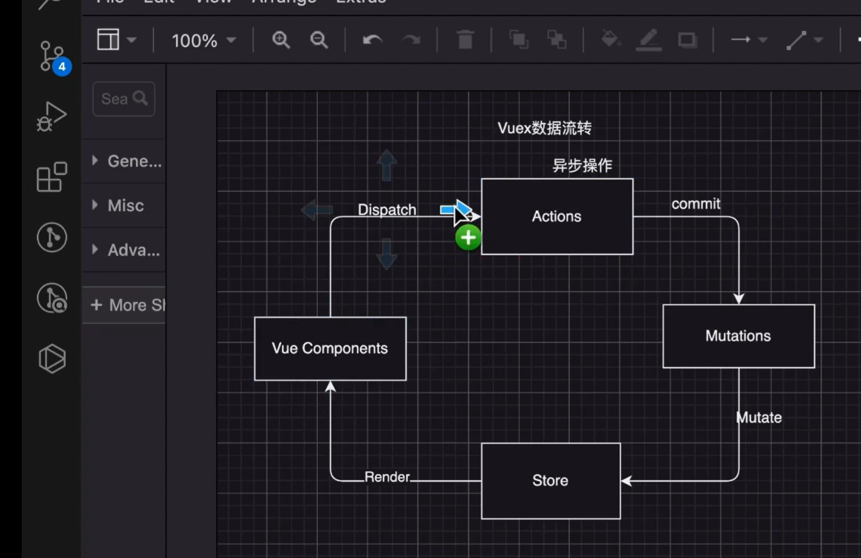This screenshot has height=558, width=861.
Task: Bring selection to front
Action: click(519, 39)
